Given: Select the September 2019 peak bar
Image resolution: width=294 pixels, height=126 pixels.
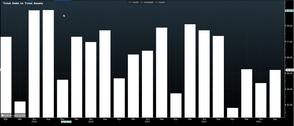Looking at the screenshot, I should pos(48,64).
